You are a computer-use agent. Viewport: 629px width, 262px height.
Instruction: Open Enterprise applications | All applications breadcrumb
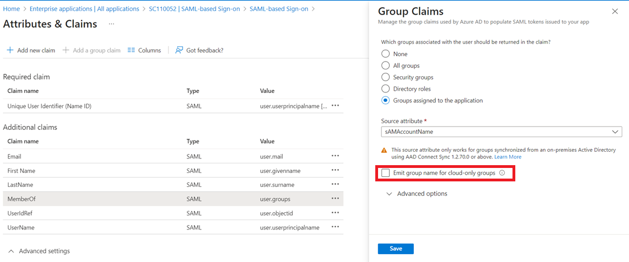pos(83,8)
